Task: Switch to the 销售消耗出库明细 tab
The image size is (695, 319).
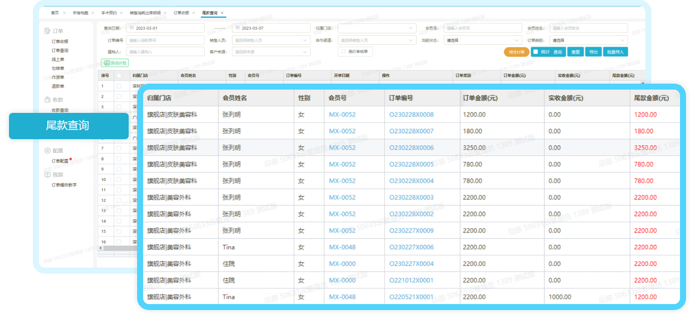Action: tap(145, 13)
